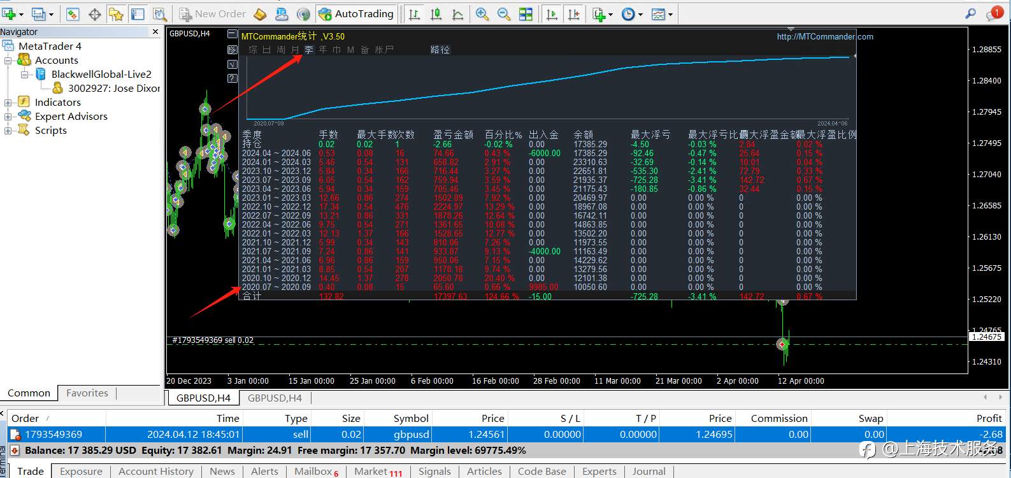The image size is (1011, 478).
Task: Open the periodicity clock dropdown arrow
Action: 640,14
